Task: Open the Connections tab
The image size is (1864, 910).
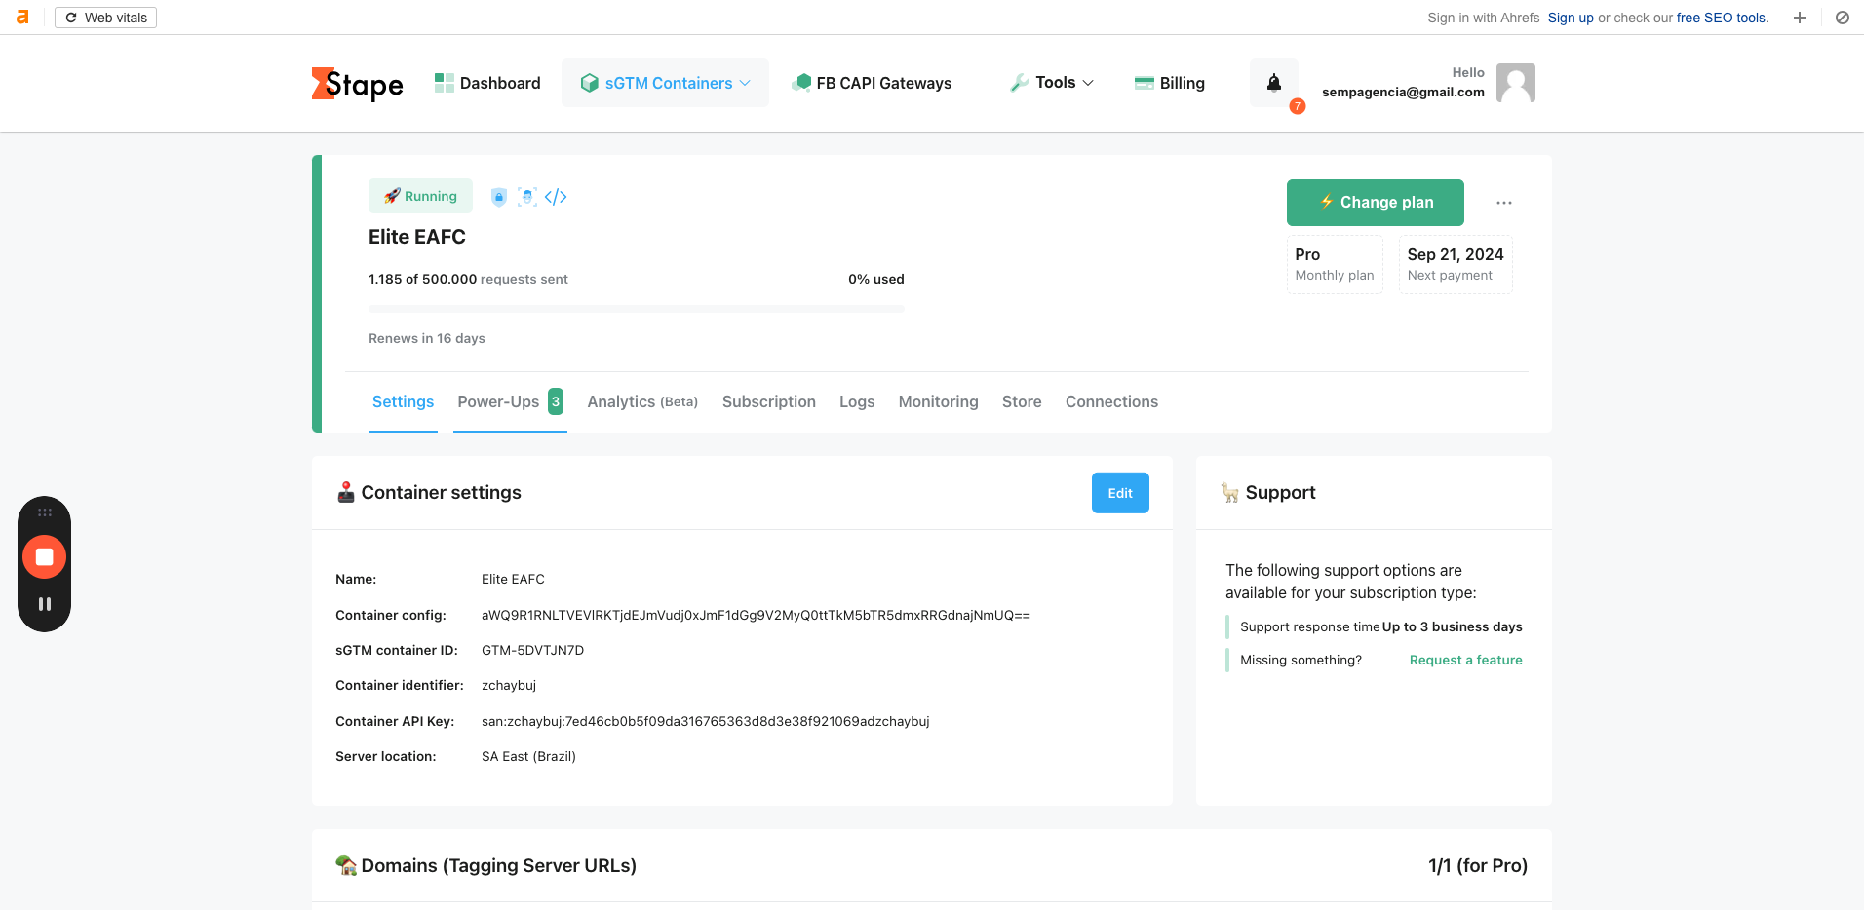Action: coord(1111,401)
